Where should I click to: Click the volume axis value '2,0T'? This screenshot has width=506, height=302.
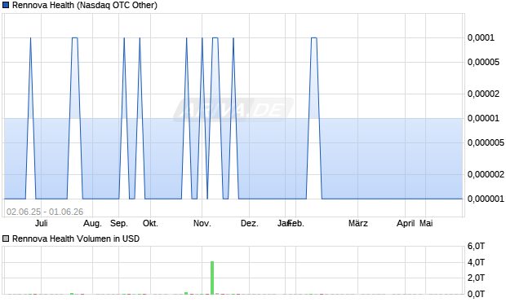476,278
